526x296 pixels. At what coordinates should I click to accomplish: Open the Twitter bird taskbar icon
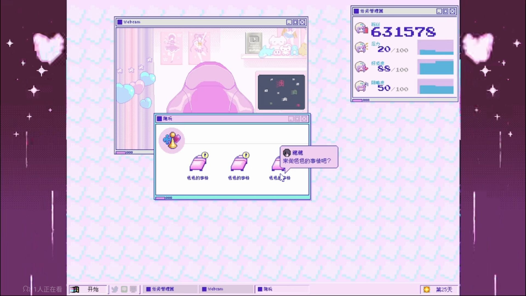[x=115, y=289]
